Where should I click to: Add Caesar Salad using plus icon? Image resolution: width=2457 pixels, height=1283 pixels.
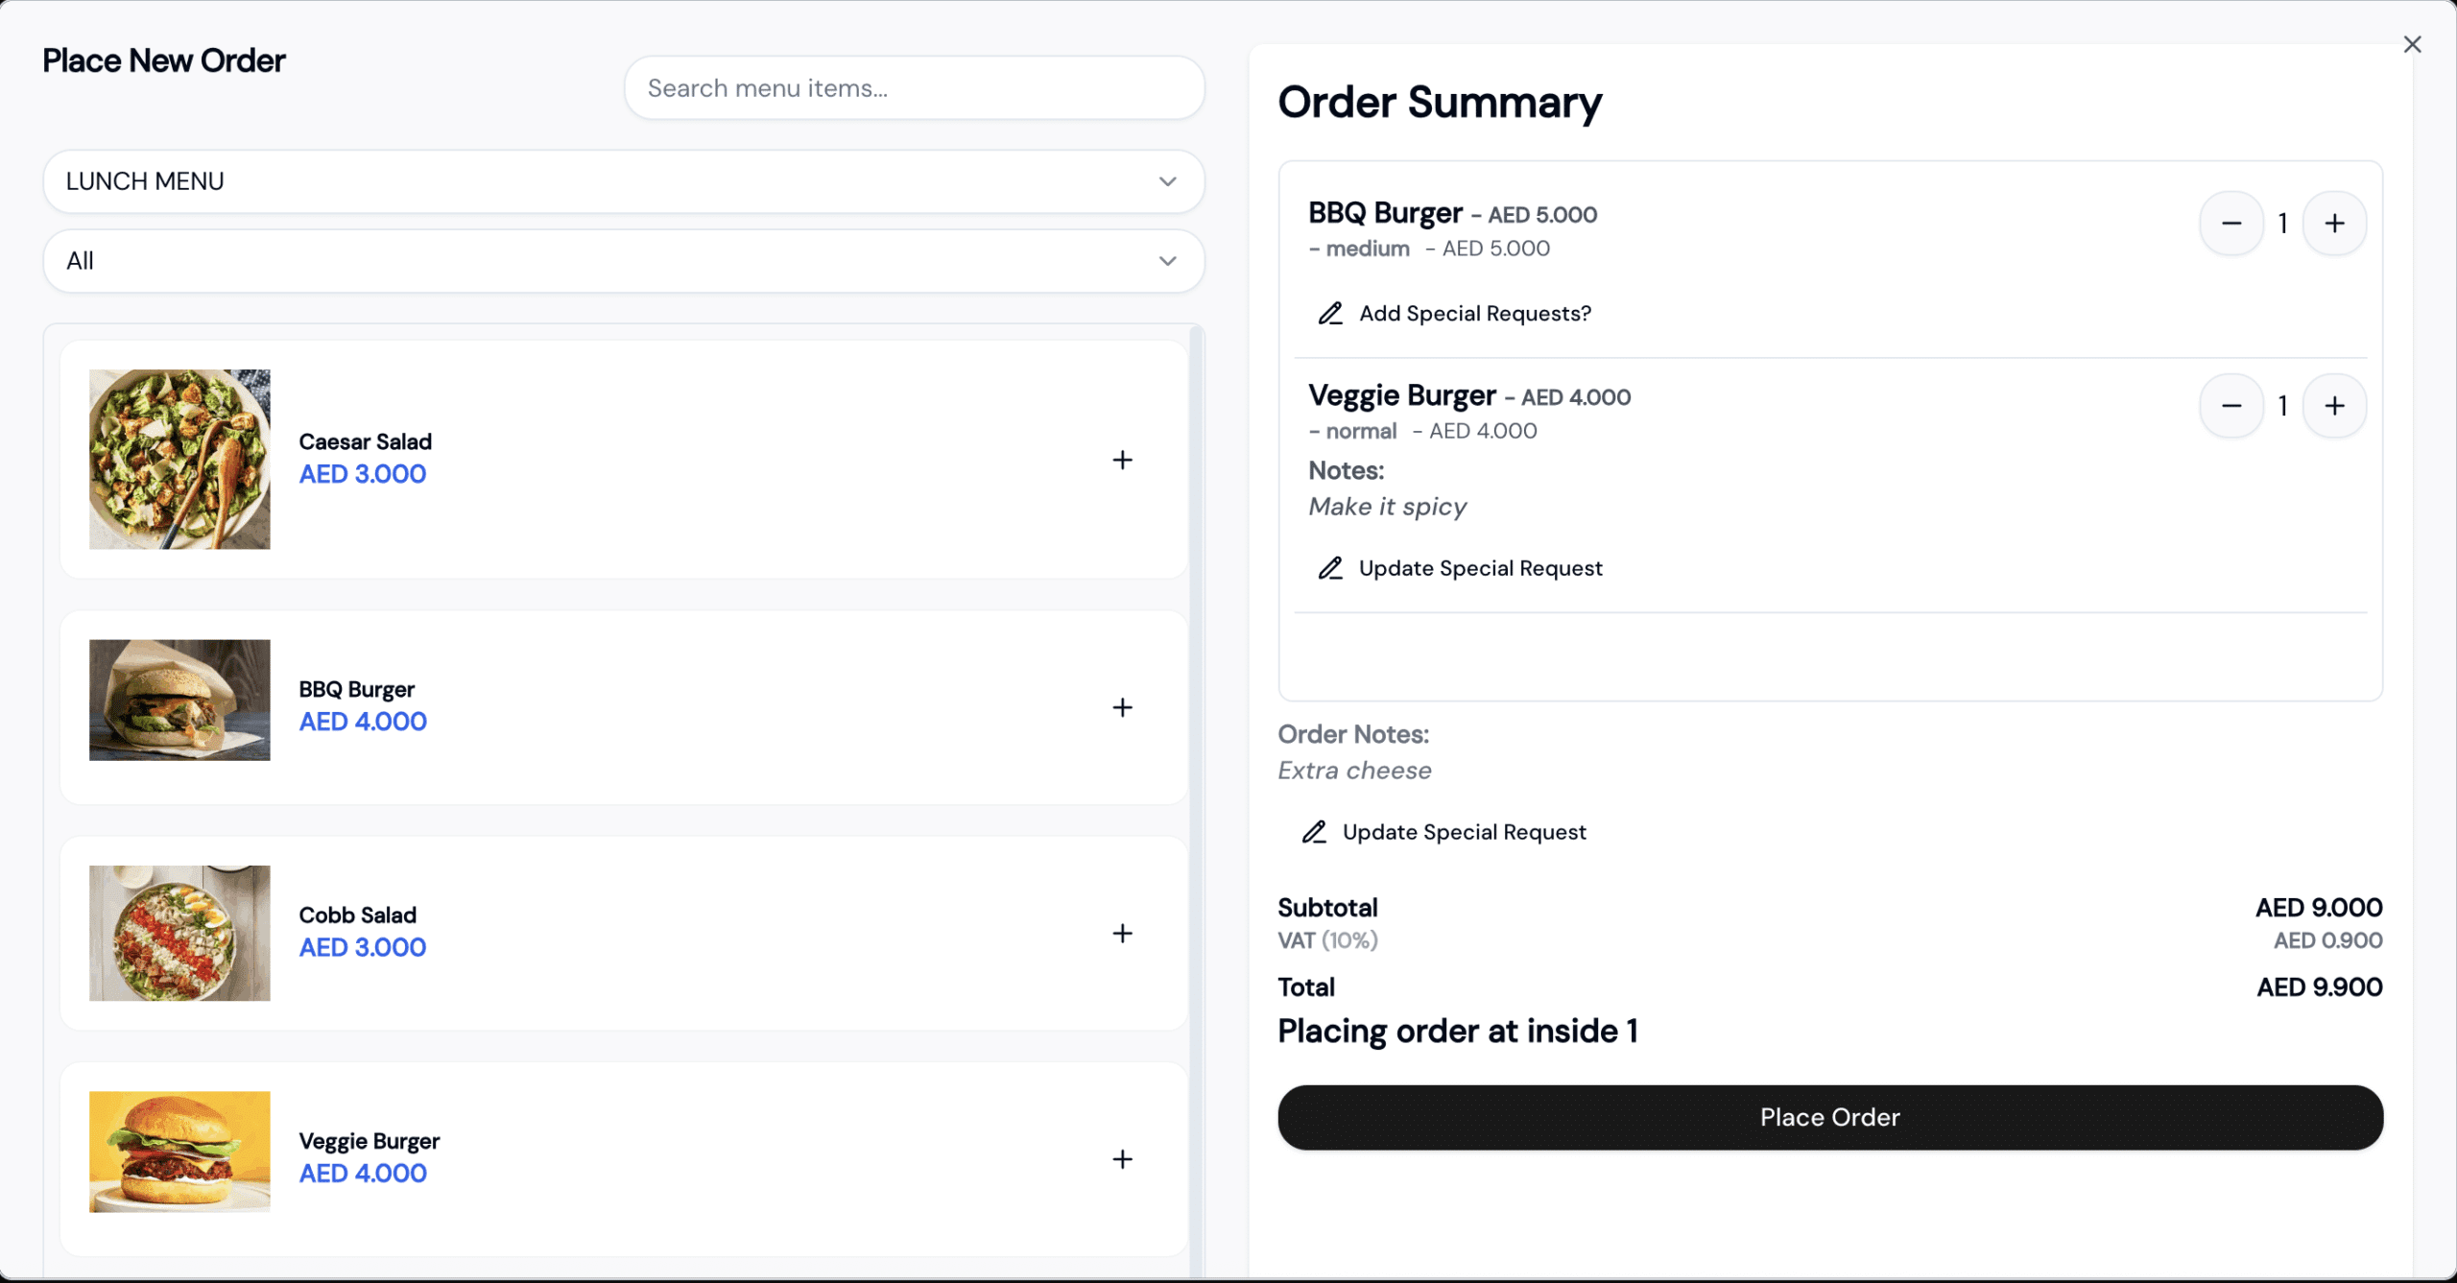coord(1122,460)
